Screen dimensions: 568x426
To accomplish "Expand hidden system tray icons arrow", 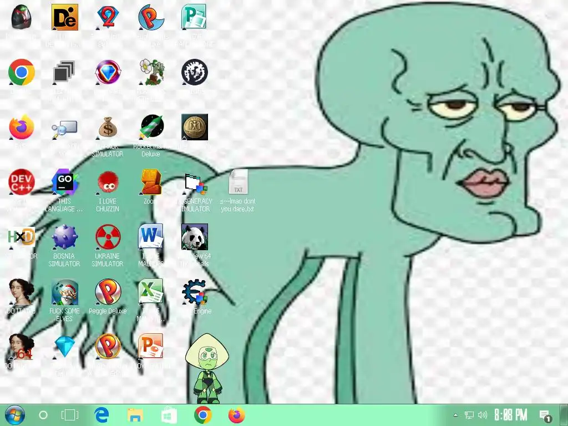I will coord(456,415).
